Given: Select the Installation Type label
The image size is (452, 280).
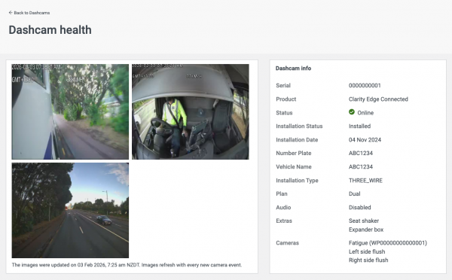Looking at the screenshot, I should point(297,181).
